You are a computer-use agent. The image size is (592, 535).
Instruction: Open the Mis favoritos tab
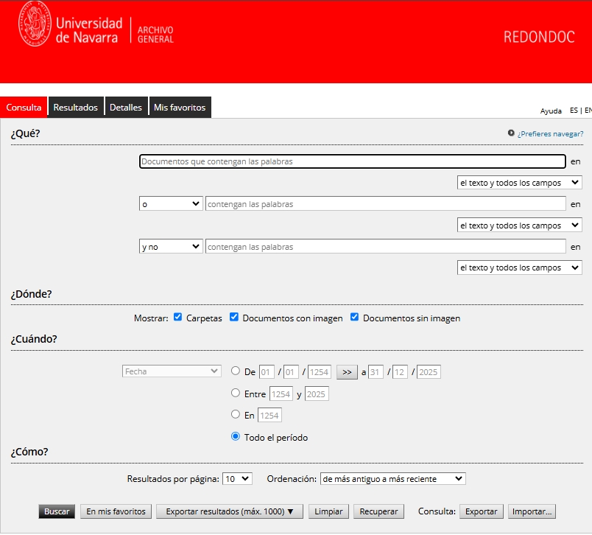tap(180, 108)
